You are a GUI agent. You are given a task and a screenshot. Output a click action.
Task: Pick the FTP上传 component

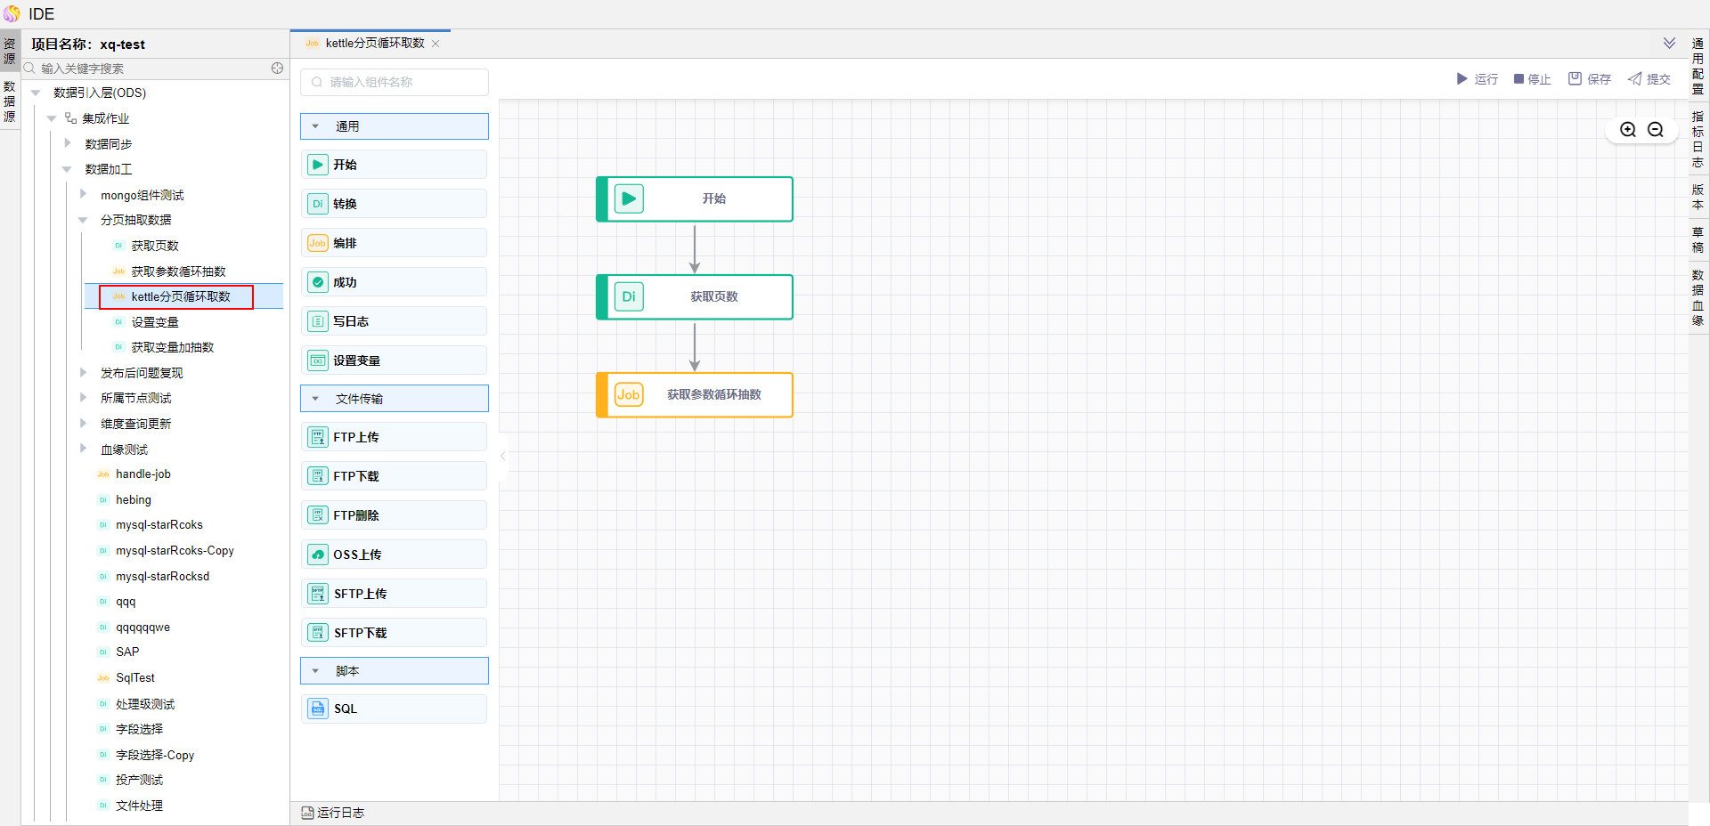tap(394, 437)
